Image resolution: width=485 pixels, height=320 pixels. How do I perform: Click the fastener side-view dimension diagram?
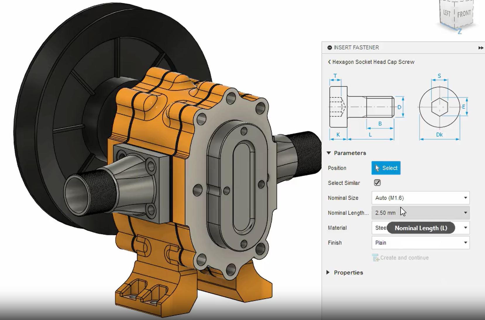[x=367, y=107]
